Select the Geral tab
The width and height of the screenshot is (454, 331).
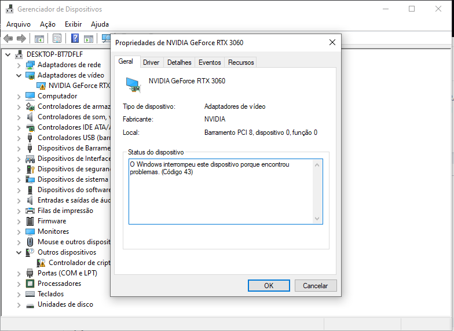[126, 61]
